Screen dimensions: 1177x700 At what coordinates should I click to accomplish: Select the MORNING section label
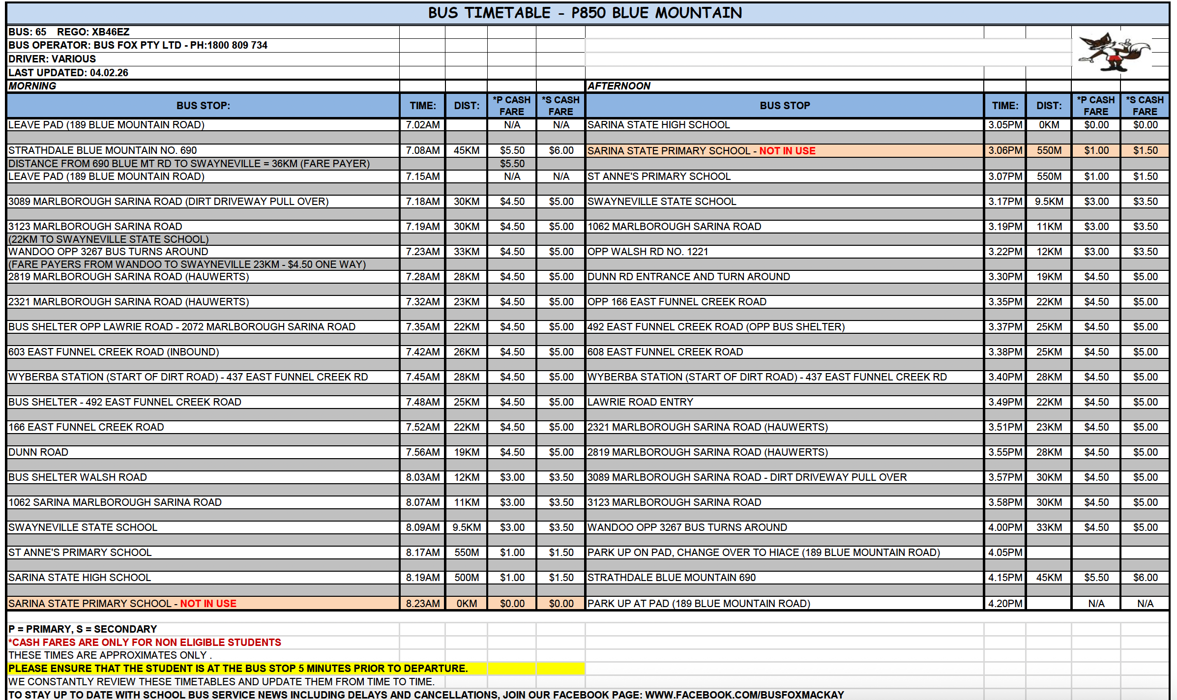[32, 86]
